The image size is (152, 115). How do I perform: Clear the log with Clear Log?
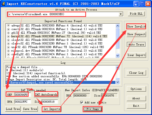click(136, 73)
